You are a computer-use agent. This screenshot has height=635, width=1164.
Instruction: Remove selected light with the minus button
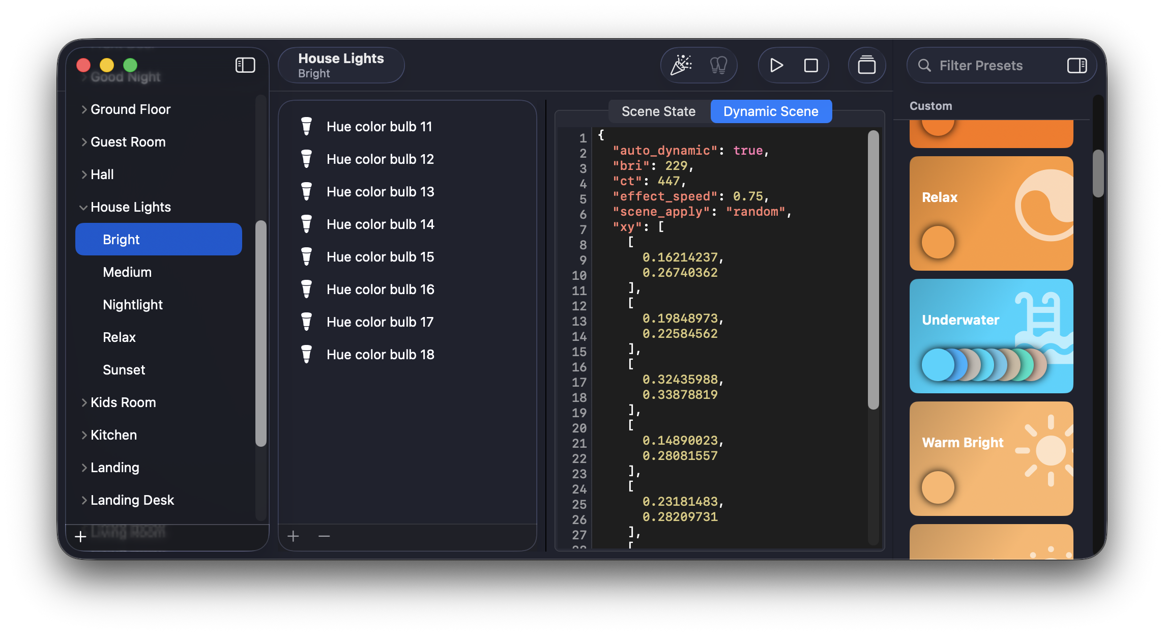[x=324, y=536]
